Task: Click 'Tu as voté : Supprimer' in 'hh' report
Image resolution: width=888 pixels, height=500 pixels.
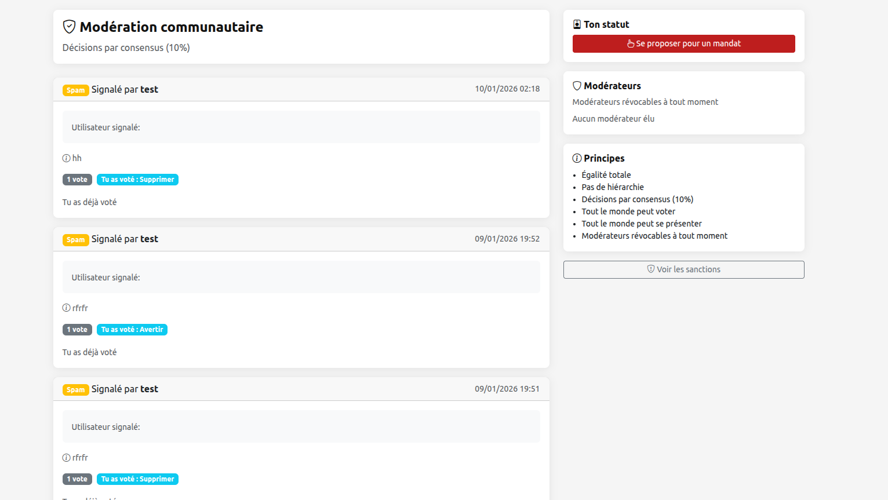Action: click(137, 180)
